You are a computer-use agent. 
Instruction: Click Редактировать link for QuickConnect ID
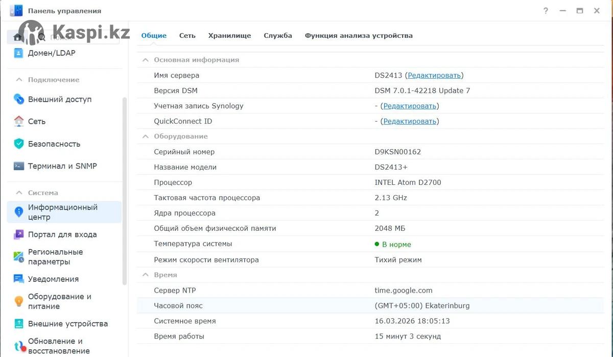tap(410, 121)
